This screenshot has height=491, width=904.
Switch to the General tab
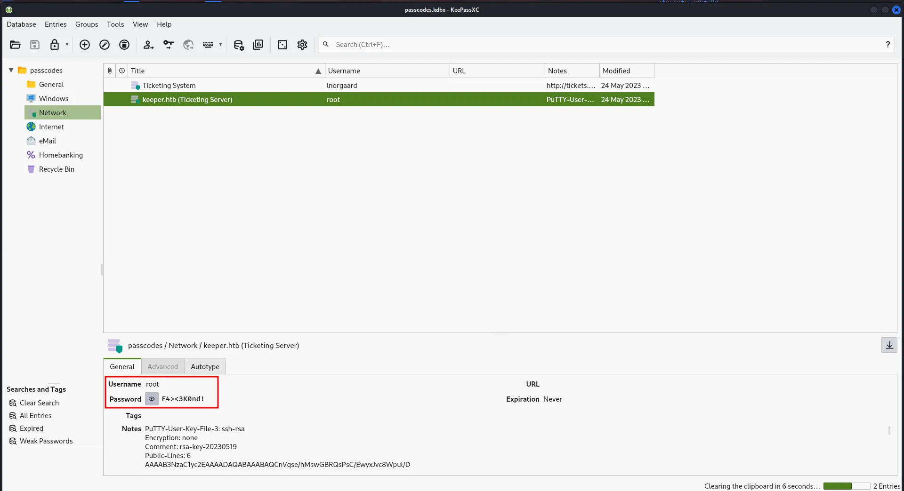(122, 366)
